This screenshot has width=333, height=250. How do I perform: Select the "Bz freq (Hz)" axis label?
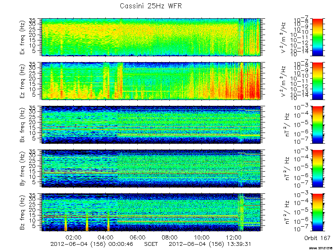click(22, 212)
